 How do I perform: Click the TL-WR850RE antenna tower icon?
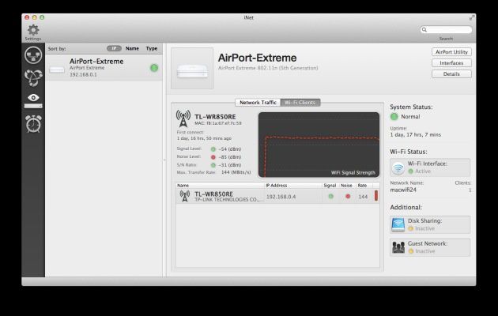[x=183, y=118]
